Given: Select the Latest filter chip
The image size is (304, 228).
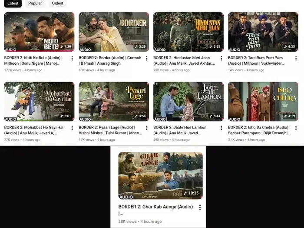Looking at the screenshot, I should (13, 3).
